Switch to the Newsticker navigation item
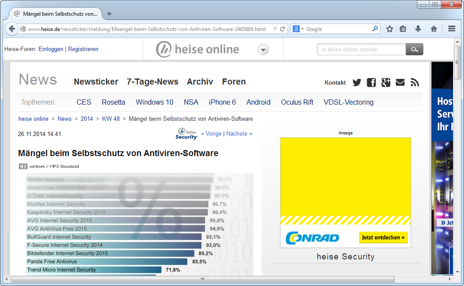The image size is (464, 286). click(96, 82)
